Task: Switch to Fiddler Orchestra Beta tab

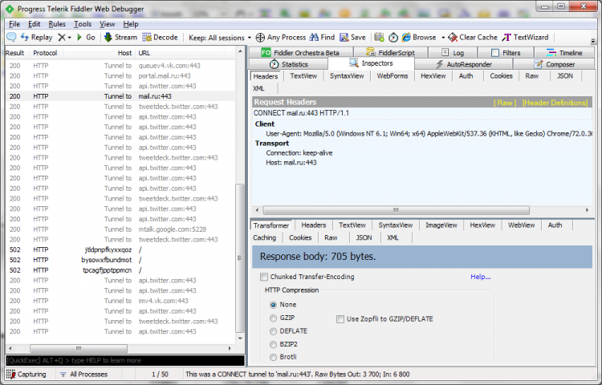Action: (x=300, y=52)
